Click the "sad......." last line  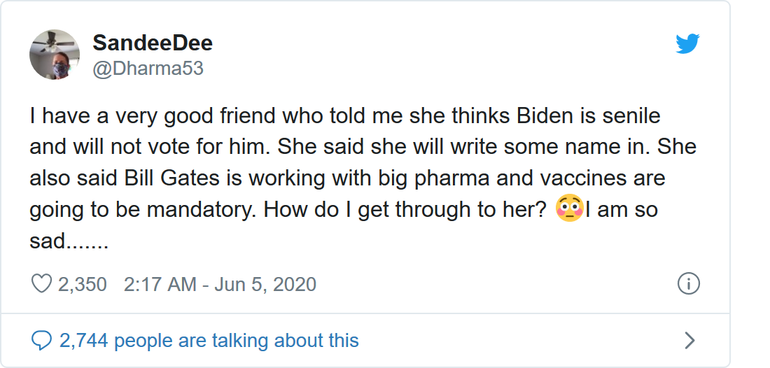69,241
